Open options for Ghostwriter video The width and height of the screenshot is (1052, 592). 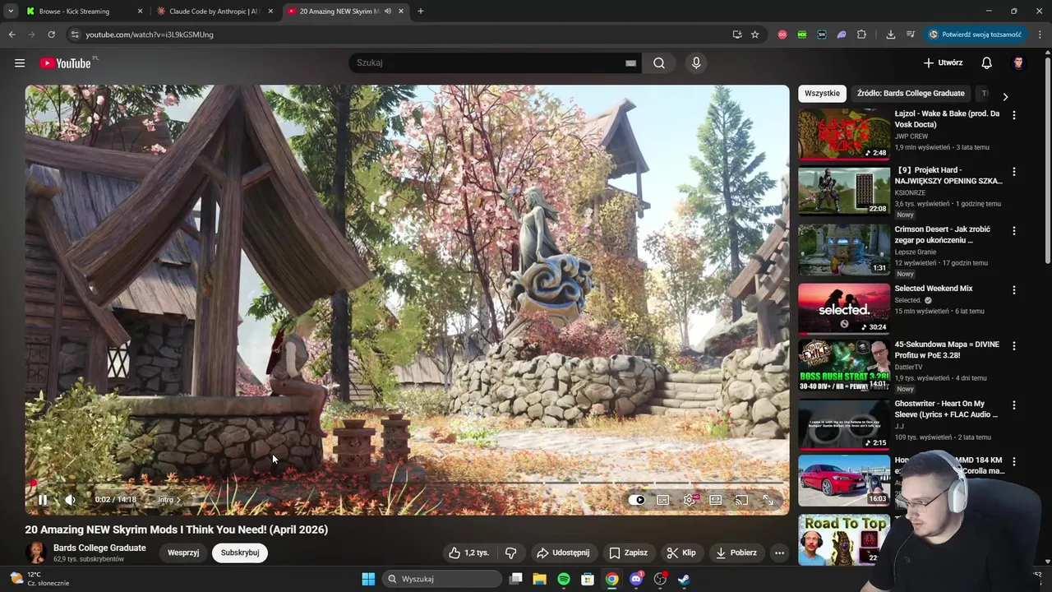pyautogui.click(x=1013, y=405)
